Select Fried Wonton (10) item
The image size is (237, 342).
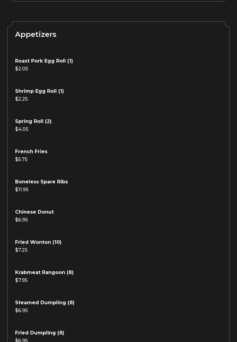pyautogui.click(x=38, y=242)
